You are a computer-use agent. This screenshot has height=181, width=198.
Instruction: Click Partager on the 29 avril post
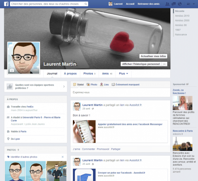tap(116, 149)
